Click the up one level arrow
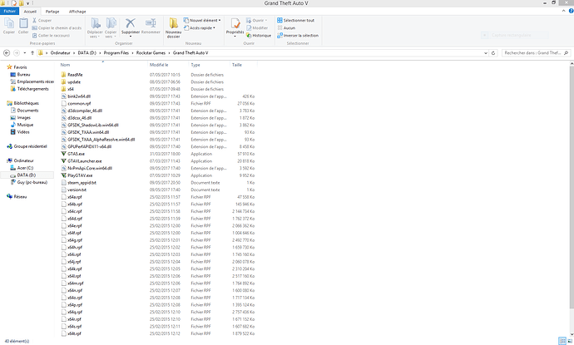Image resolution: width=574 pixels, height=345 pixels. click(32, 53)
